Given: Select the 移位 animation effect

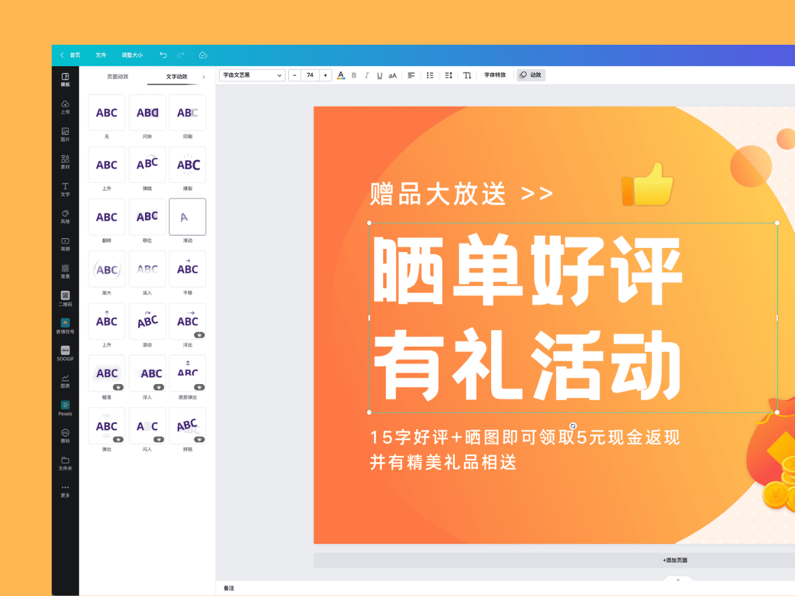Looking at the screenshot, I should click(147, 217).
